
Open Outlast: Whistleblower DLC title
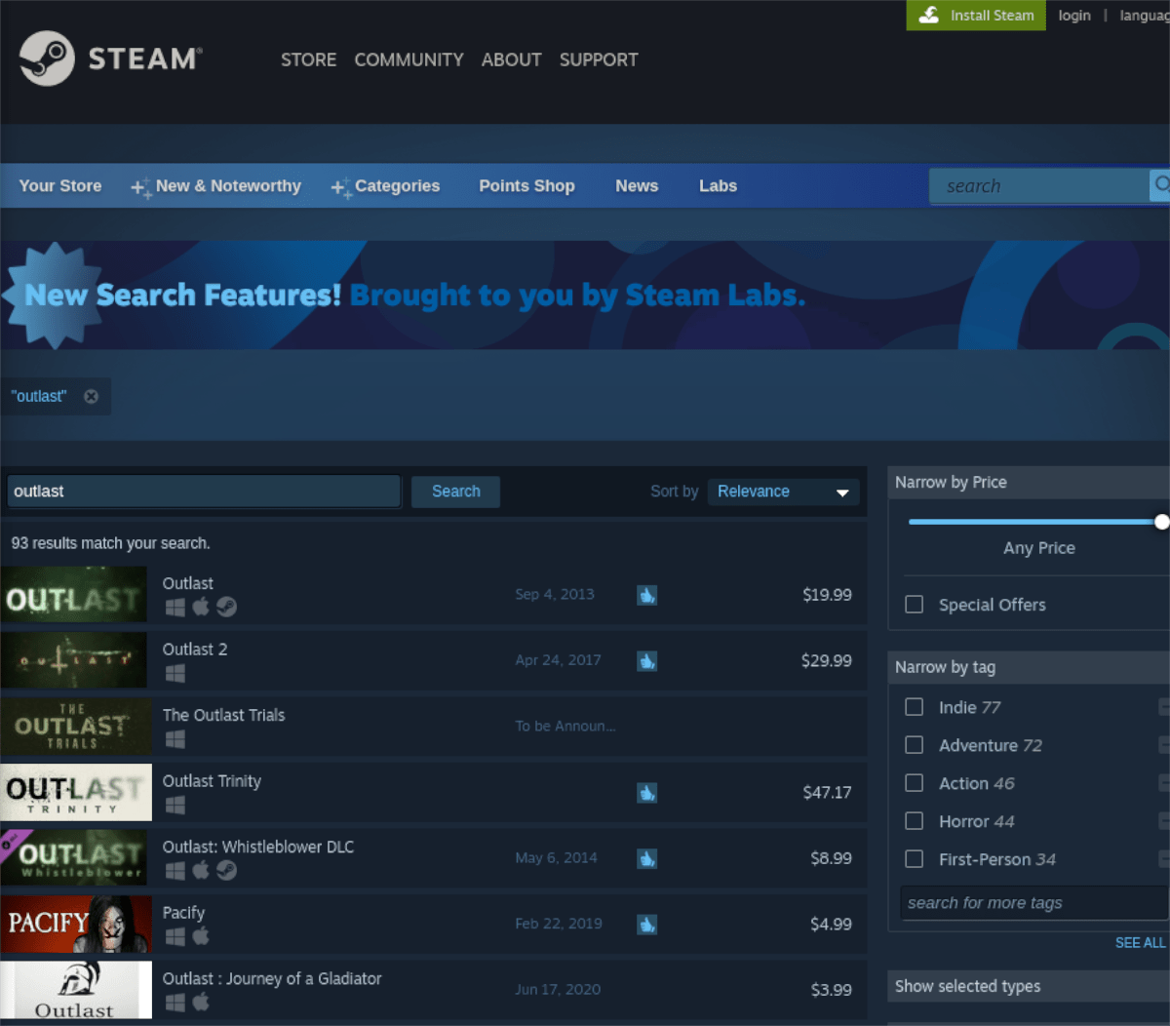point(258,847)
